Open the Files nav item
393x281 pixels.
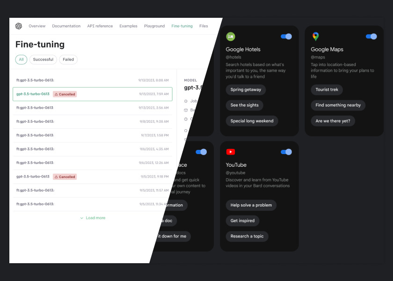coord(204,26)
